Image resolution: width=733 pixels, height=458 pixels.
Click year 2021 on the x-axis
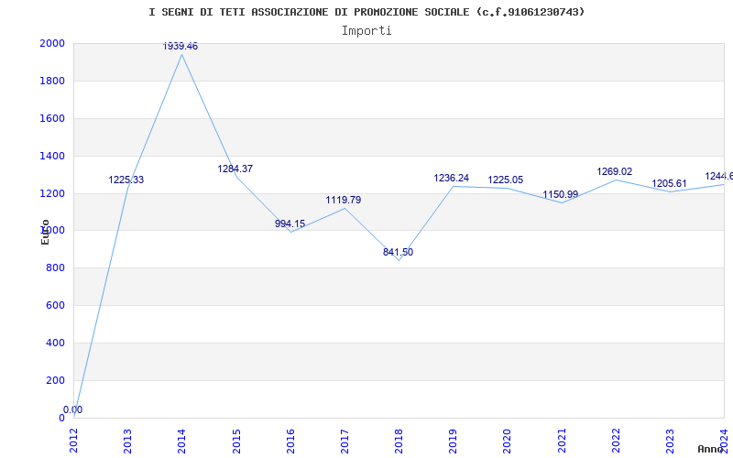[562, 439]
